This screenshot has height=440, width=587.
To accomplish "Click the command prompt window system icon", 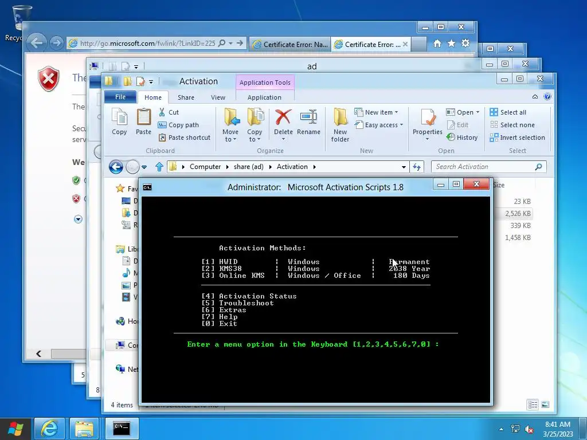I will tap(147, 187).
